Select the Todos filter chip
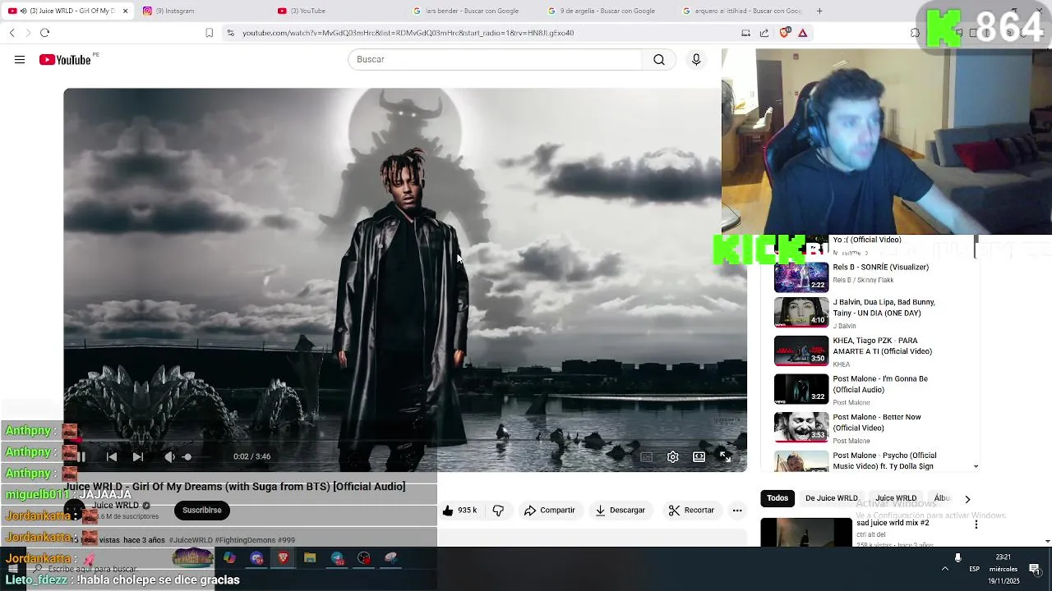 click(777, 498)
